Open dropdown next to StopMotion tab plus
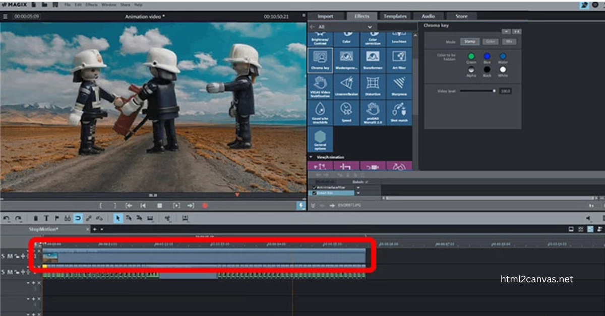This screenshot has width=605, height=316. 102,229
